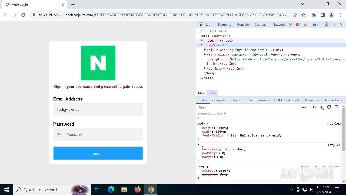Screen dimensions: 346x195
Task: Add a new style rule plus icon
Action: [x=321, y=107]
